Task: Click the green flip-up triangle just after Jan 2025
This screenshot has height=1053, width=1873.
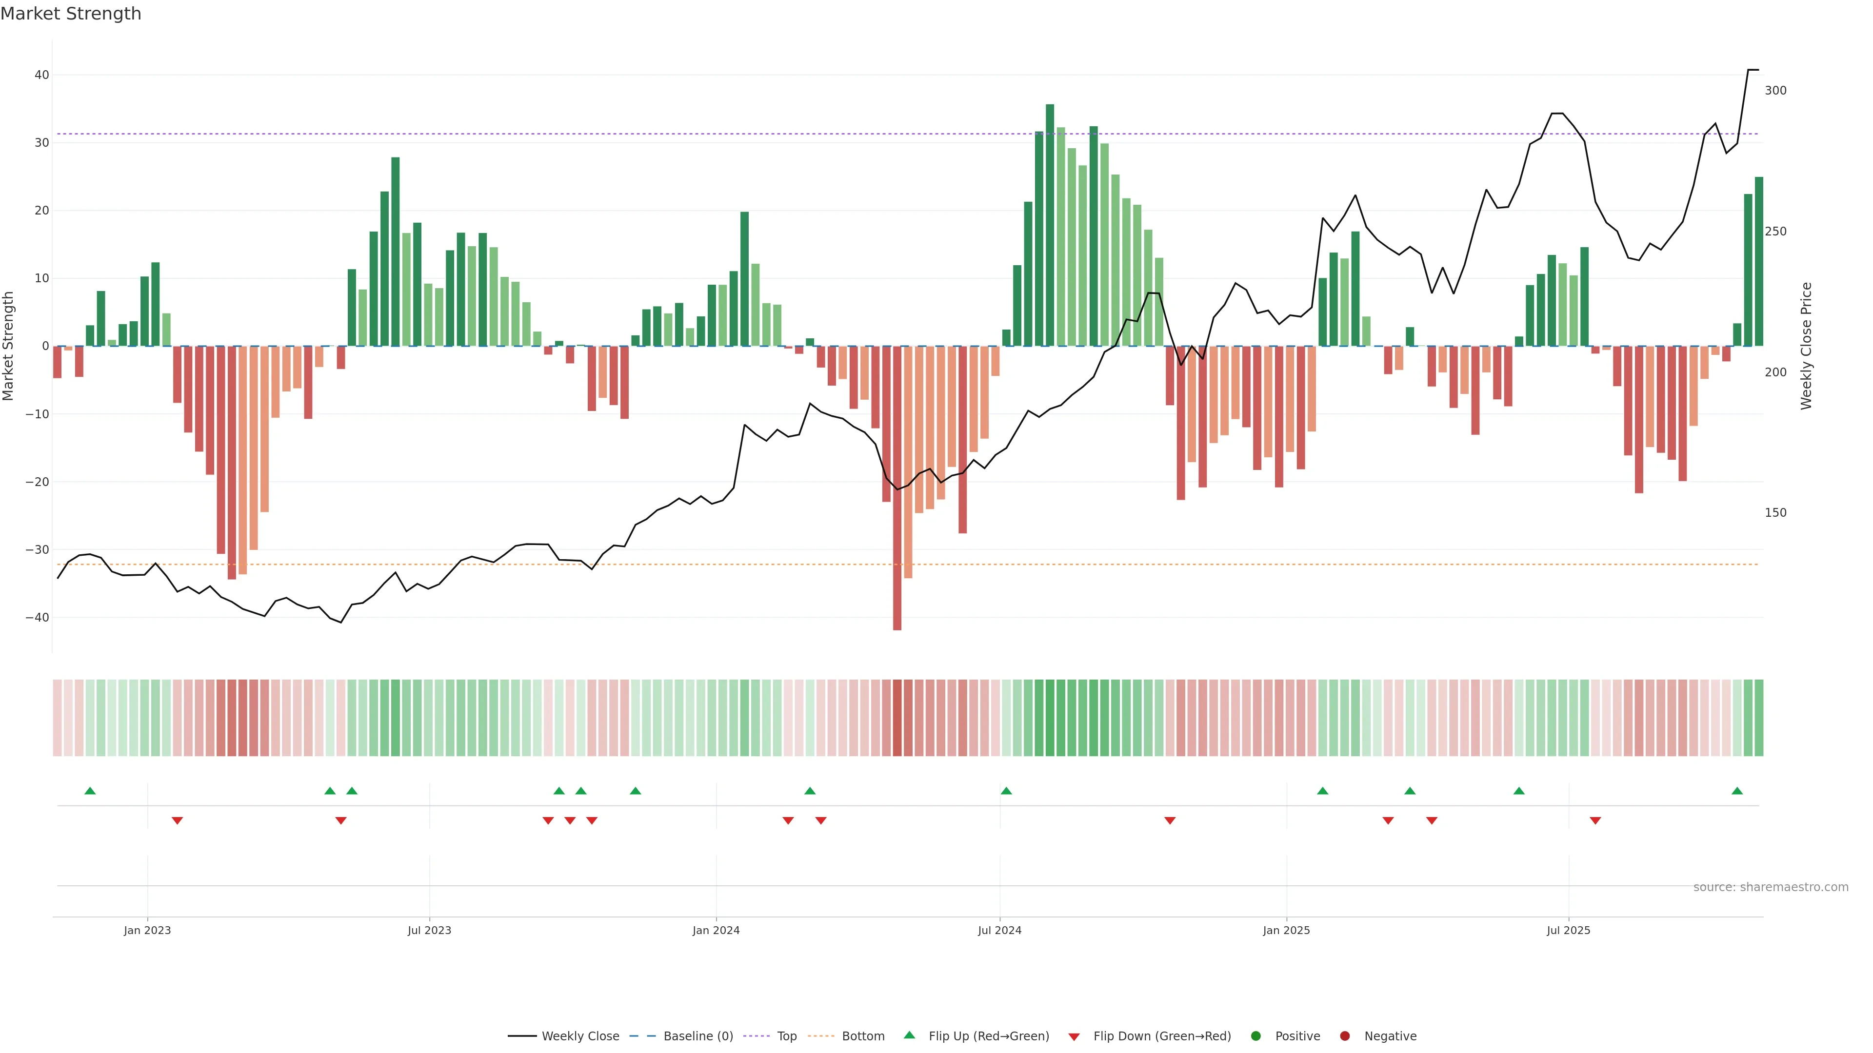Action: coord(1323,791)
